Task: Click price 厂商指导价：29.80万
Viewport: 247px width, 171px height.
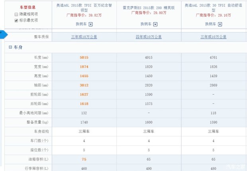Action: click(x=149, y=13)
